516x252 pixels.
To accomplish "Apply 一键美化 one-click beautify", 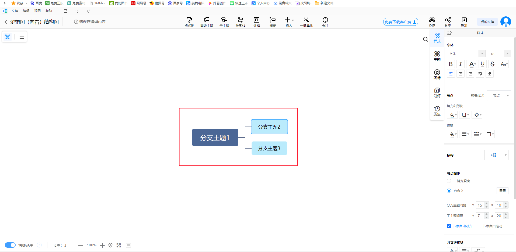I will (306, 22).
